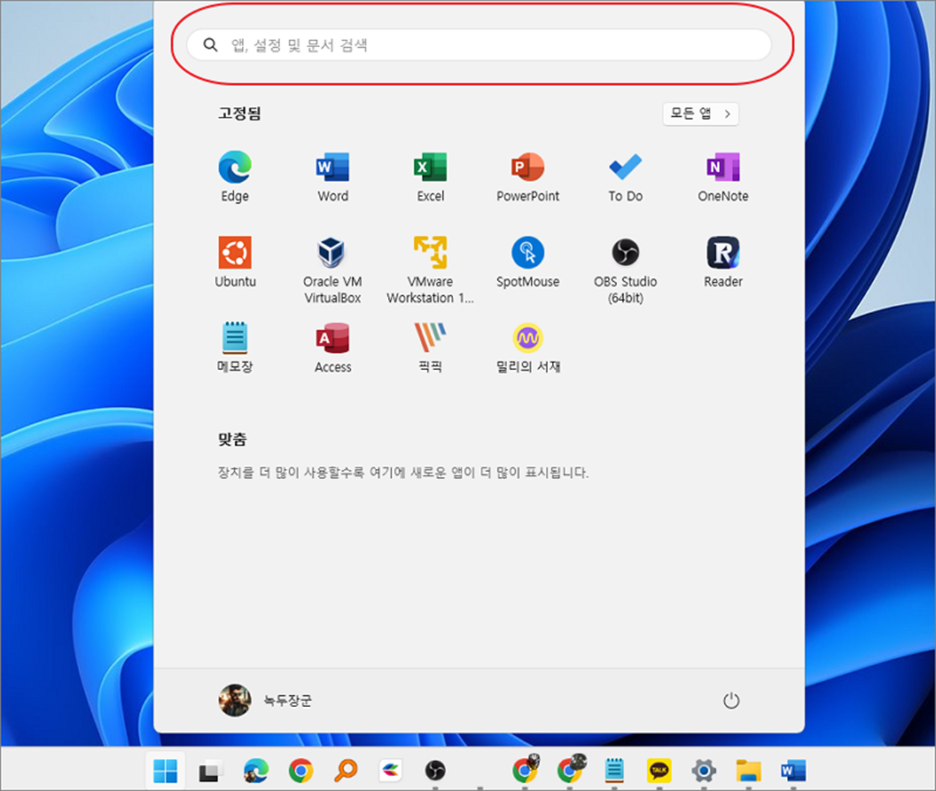
Task: Click the 장치를 더 많이 사용할수록 message text
Action: point(403,473)
